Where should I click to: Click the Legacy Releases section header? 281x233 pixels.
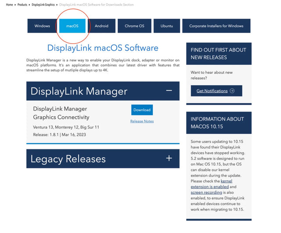pyautogui.click(x=103, y=159)
